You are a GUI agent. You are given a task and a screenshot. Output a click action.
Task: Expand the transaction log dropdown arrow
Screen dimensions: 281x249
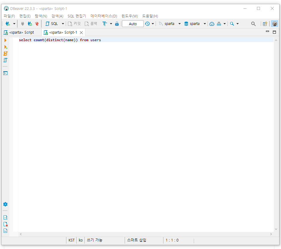(x=153, y=24)
